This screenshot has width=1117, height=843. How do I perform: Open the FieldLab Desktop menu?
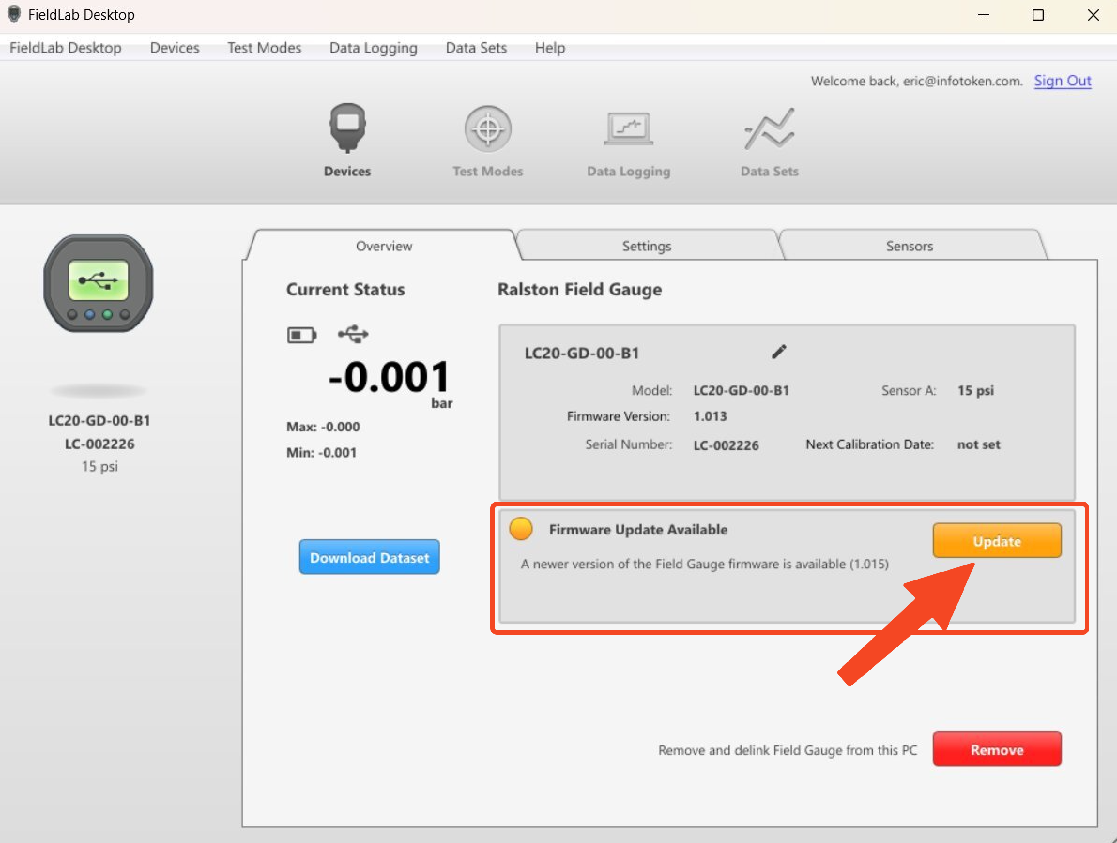[x=66, y=47]
